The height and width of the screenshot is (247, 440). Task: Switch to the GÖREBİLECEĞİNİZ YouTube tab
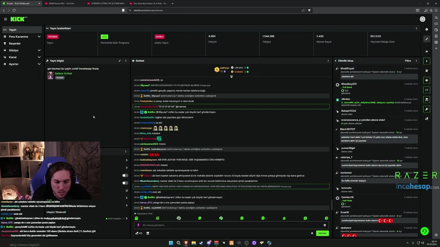pyautogui.click(x=106, y=3)
